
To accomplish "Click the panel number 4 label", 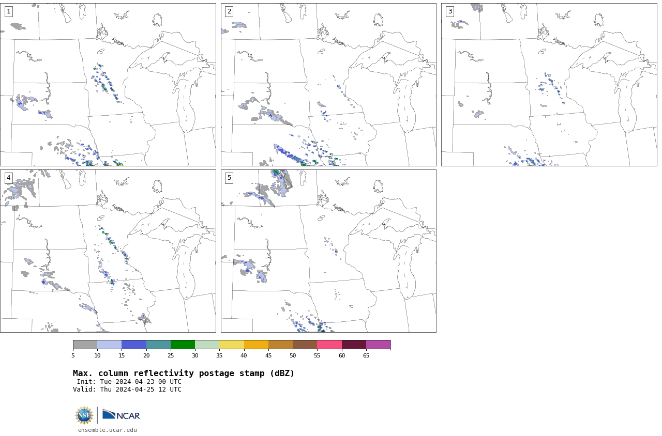I will tap(8, 178).
